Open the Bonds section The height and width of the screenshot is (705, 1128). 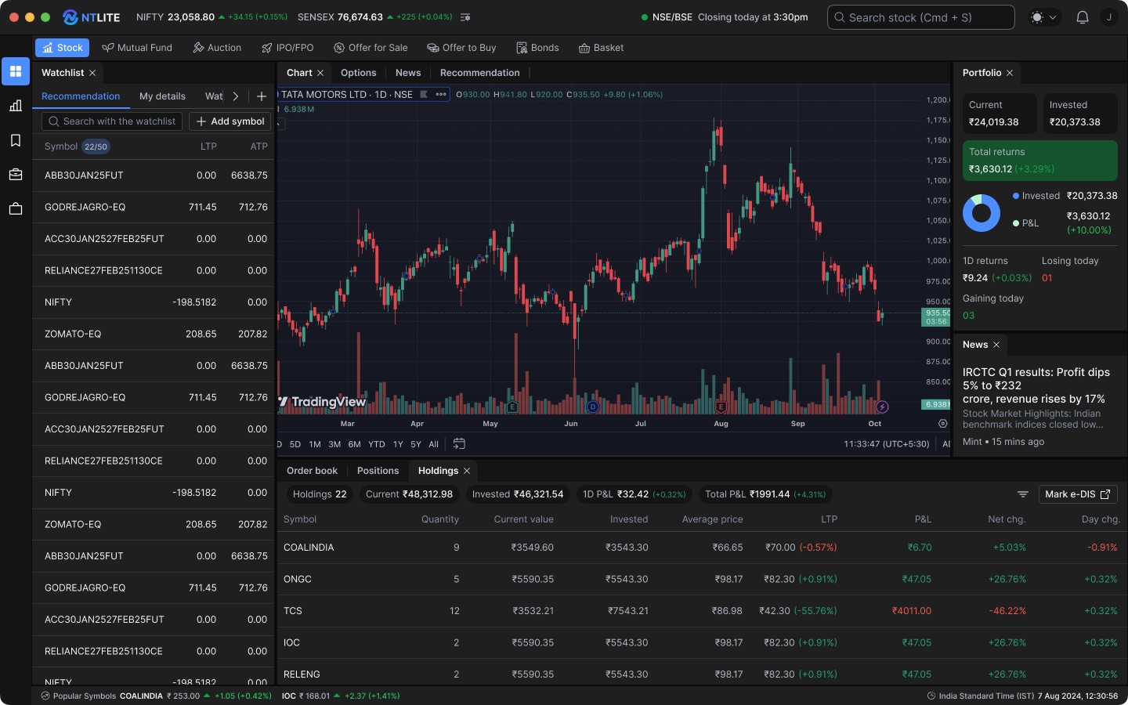pos(537,48)
